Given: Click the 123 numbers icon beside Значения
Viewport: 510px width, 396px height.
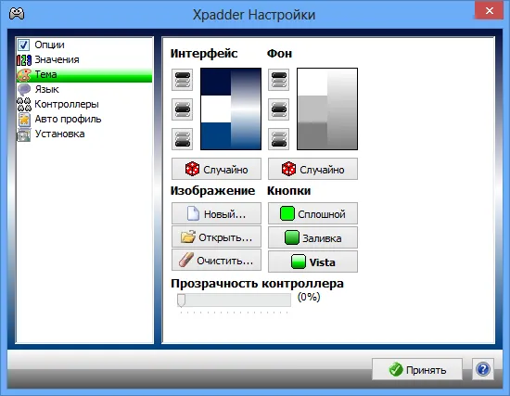Looking at the screenshot, I should click(x=24, y=60).
